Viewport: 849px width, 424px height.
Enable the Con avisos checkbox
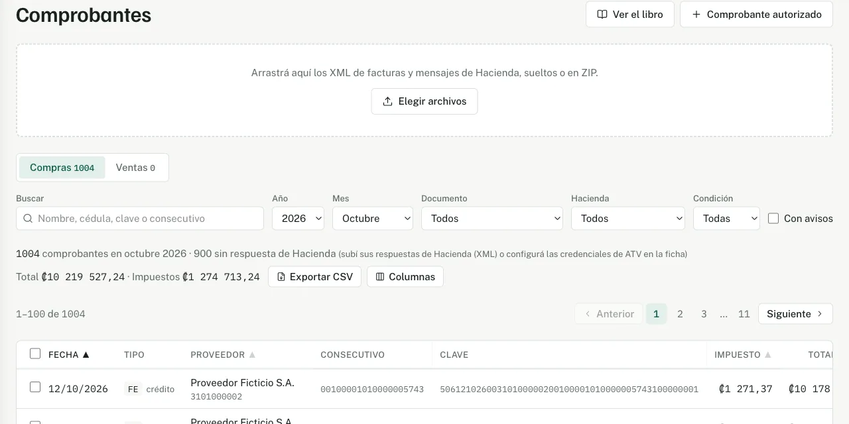click(773, 219)
